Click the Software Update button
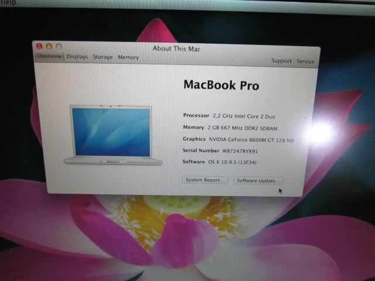This screenshot has height=281, width=375. click(x=258, y=180)
